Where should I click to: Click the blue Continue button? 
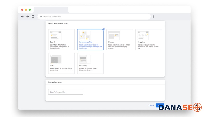160,105
